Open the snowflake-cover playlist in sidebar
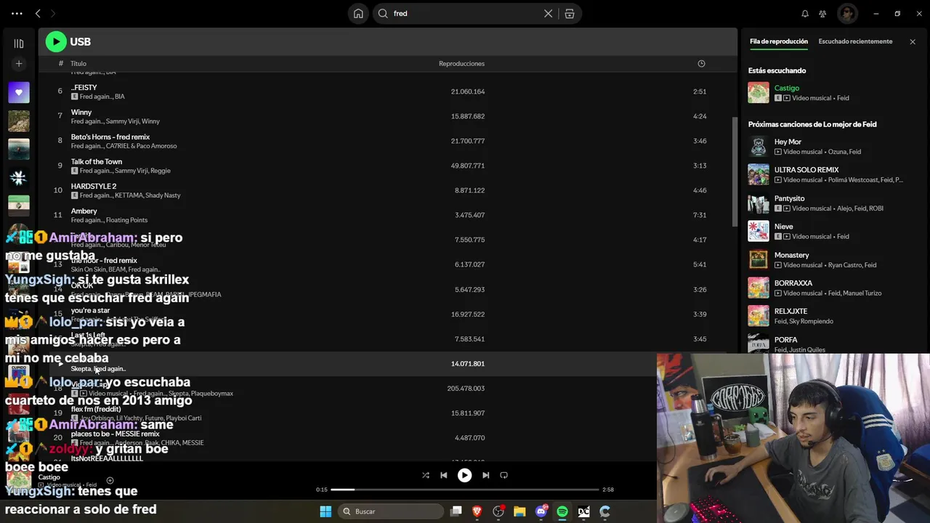930x523 pixels. pyautogui.click(x=19, y=177)
